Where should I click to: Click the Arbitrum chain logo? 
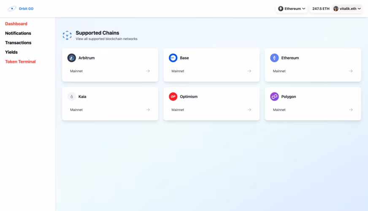(72, 58)
